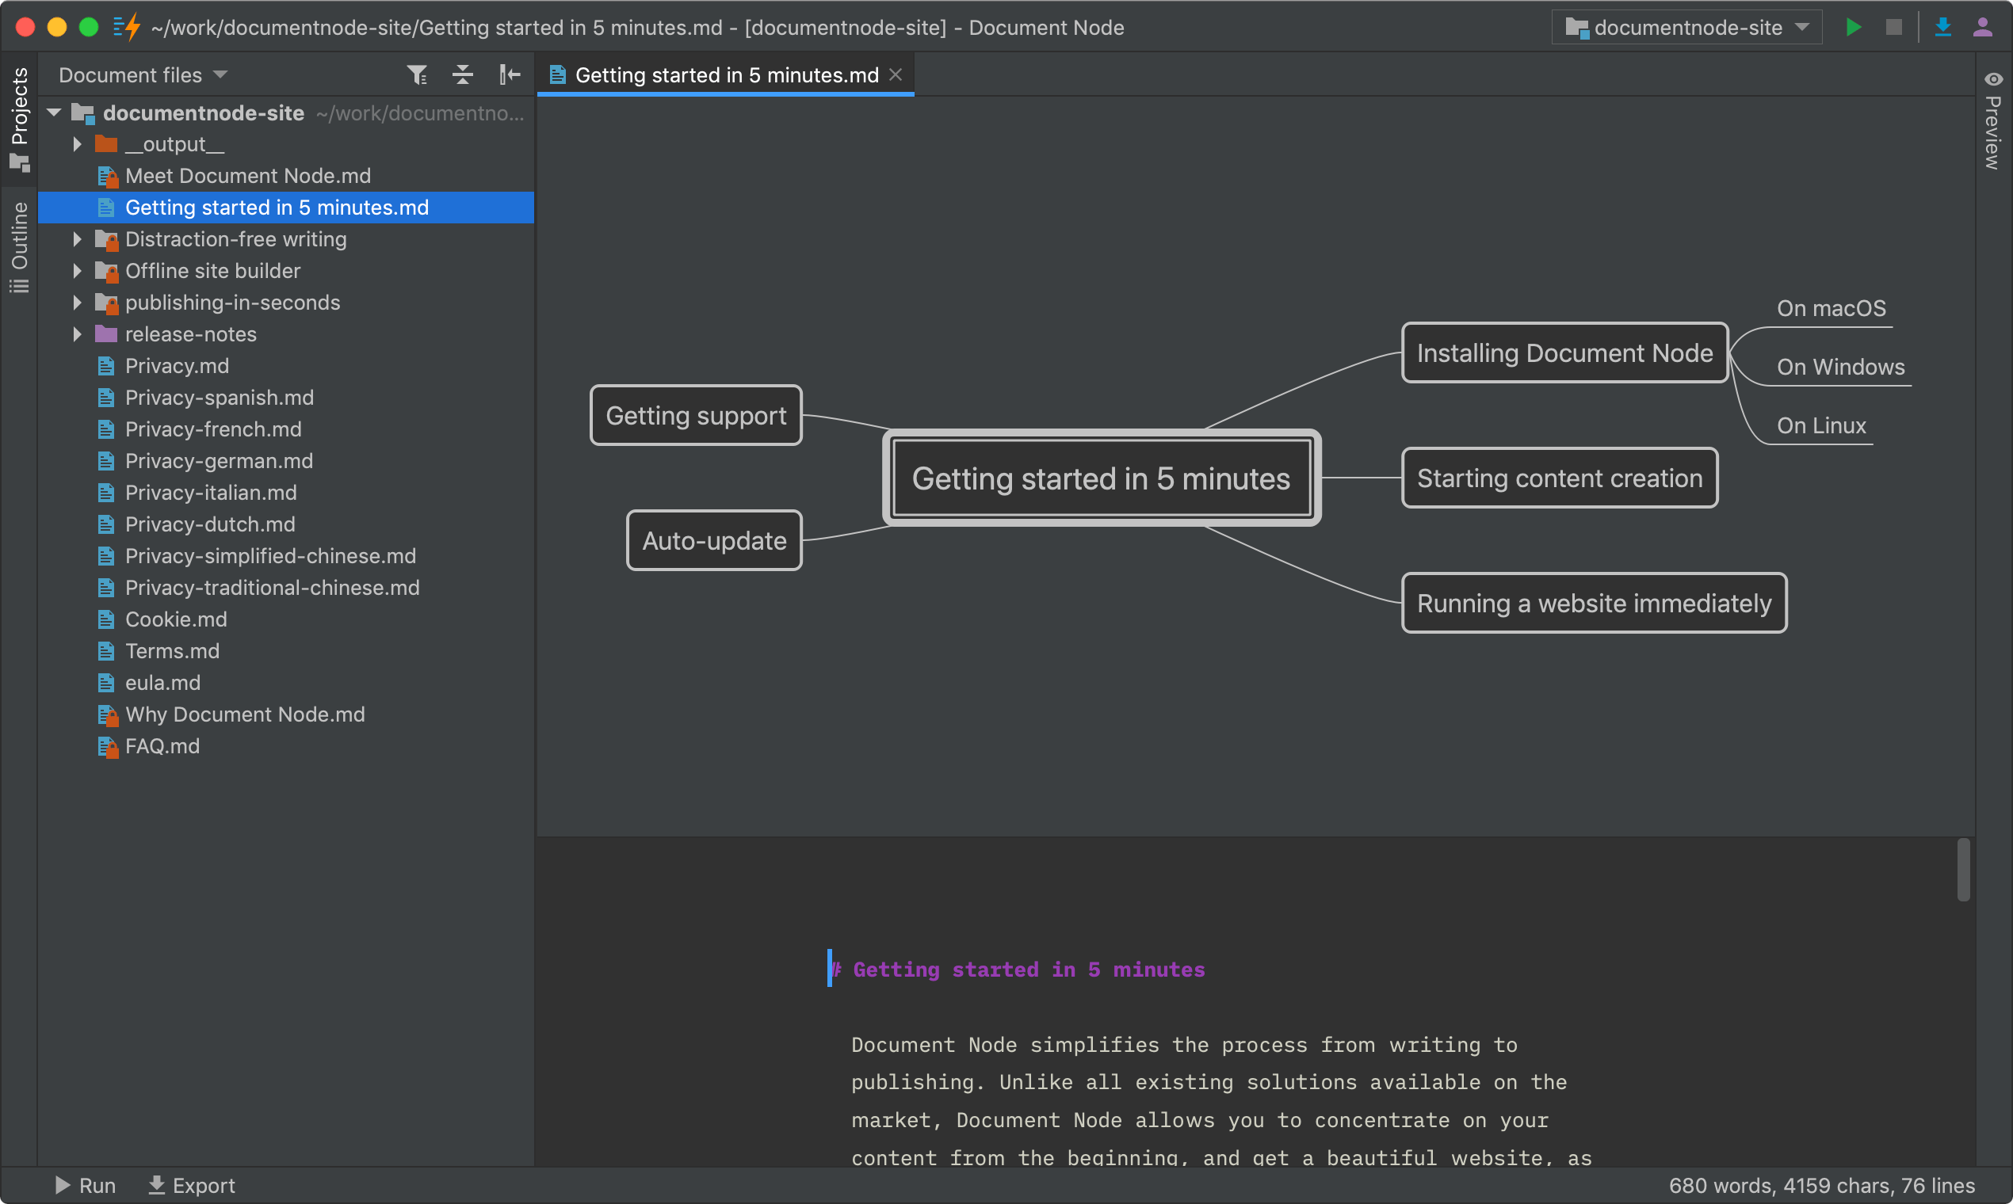Open Privacy-german.md file
The image size is (2013, 1204).
pos(220,461)
